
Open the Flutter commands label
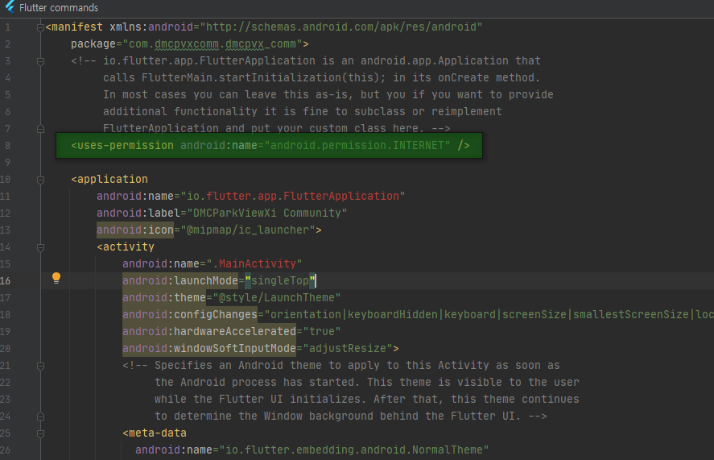[x=59, y=8]
